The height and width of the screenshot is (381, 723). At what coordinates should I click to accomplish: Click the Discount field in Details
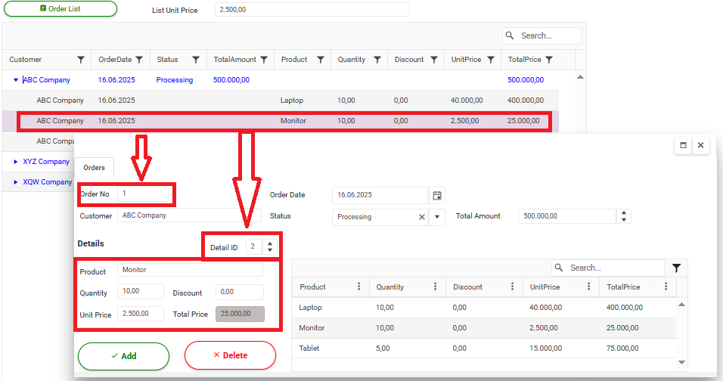click(239, 292)
